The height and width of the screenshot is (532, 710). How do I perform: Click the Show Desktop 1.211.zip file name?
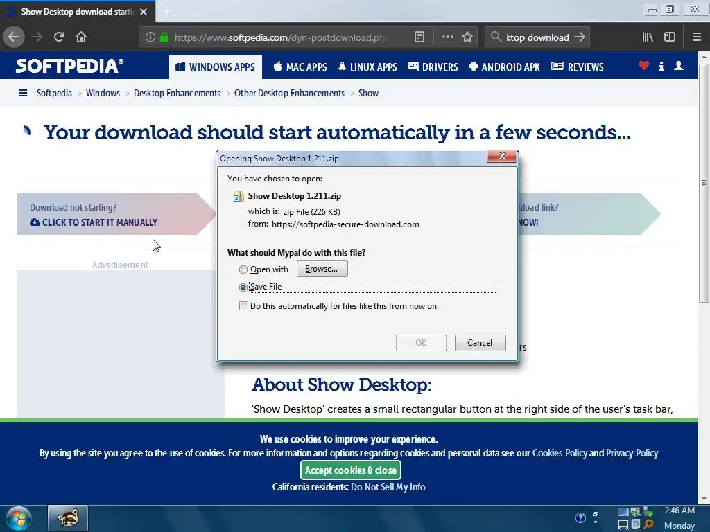[294, 196]
